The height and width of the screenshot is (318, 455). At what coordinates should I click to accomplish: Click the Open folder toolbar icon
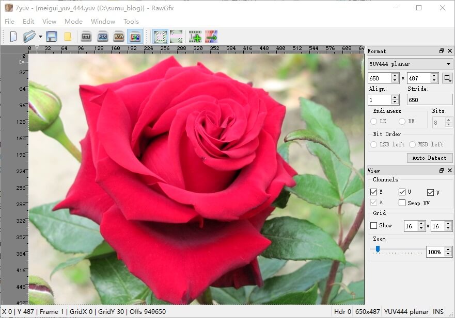pos(29,37)
